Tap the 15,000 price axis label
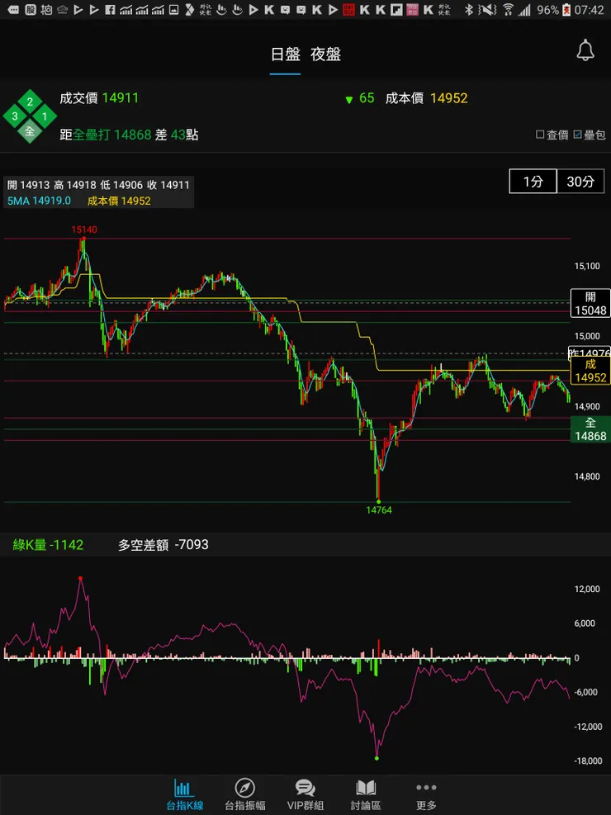This screenshot has width=611, height=815. [586, 336]
